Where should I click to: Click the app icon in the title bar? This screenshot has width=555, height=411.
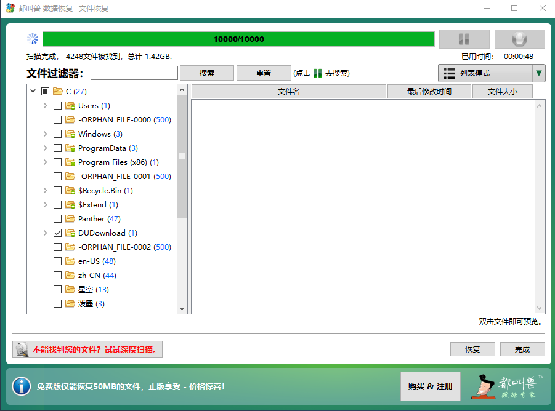[x=10, y=8]
